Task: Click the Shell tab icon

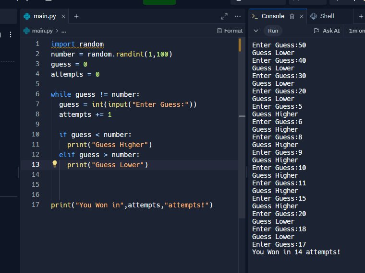Action: tap(314, 16)
